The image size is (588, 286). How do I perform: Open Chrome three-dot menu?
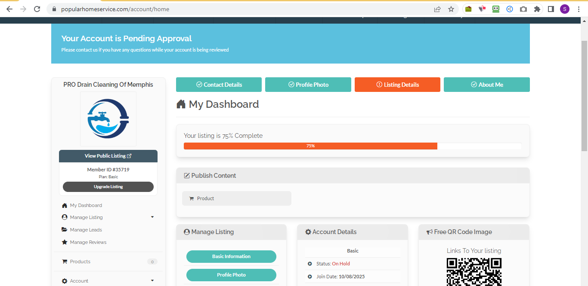(579, 9)
